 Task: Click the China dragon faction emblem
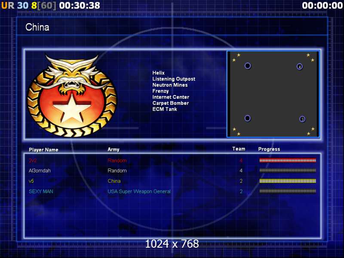72,96
